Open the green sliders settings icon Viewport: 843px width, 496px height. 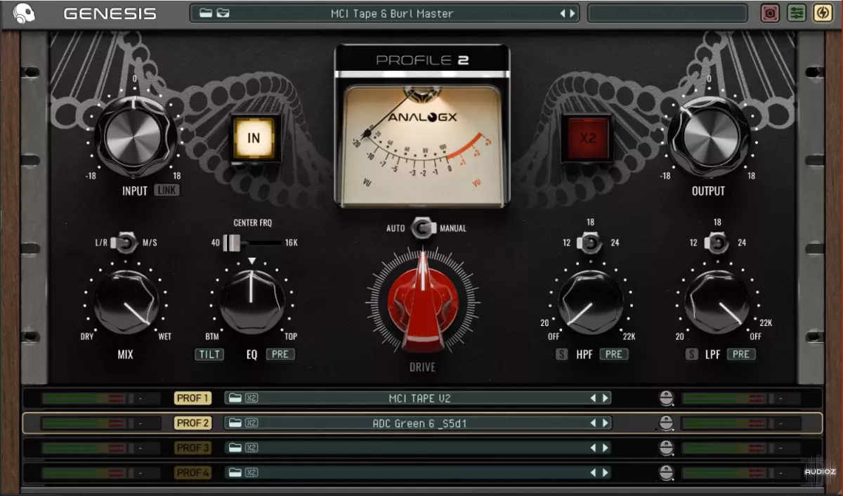[x=797, y=13]
